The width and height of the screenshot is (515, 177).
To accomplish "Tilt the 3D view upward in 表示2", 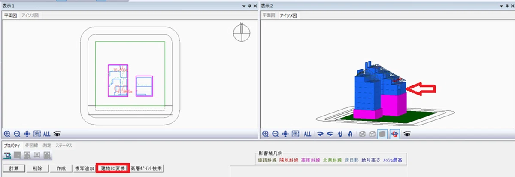I will 349,134.
